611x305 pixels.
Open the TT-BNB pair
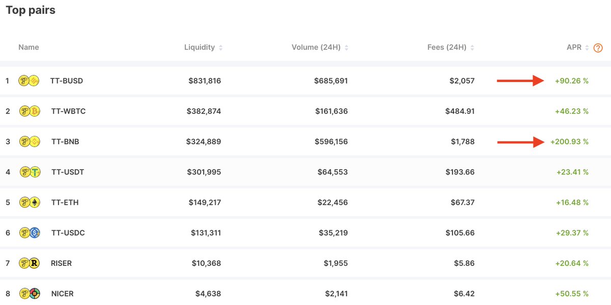coord(65,142)
